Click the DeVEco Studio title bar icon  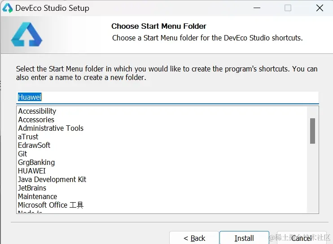[8, 8]
